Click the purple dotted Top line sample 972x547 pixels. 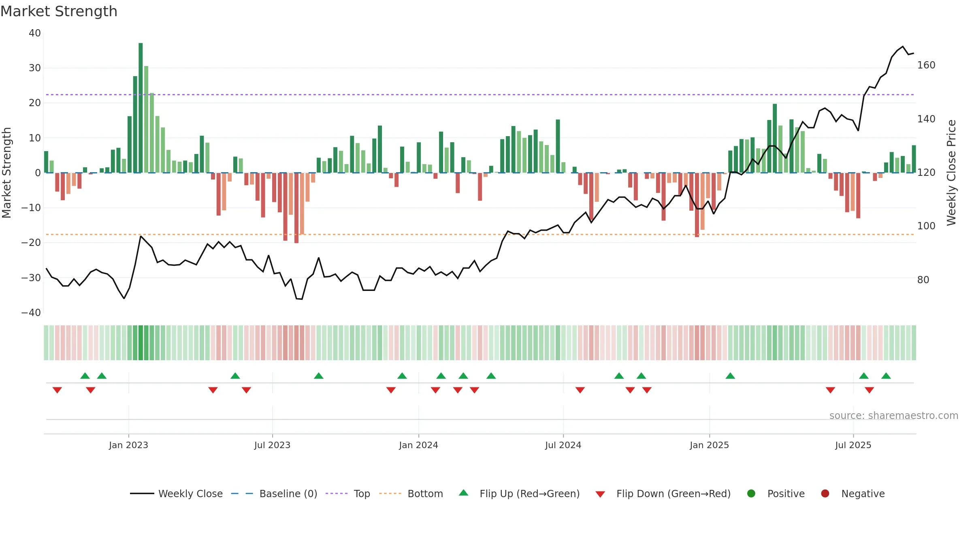tap(337, 494)
